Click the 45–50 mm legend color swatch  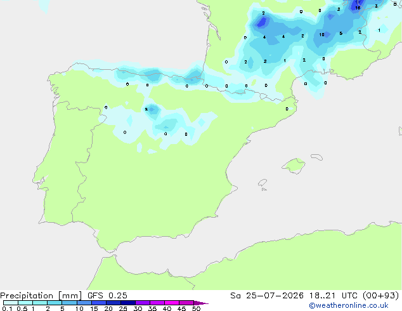pos(186,303)
